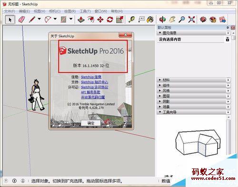Click the credits info status icon
The width and height of the screenshot is (238, 187).
pyautogui.click(x=14, y=181)
